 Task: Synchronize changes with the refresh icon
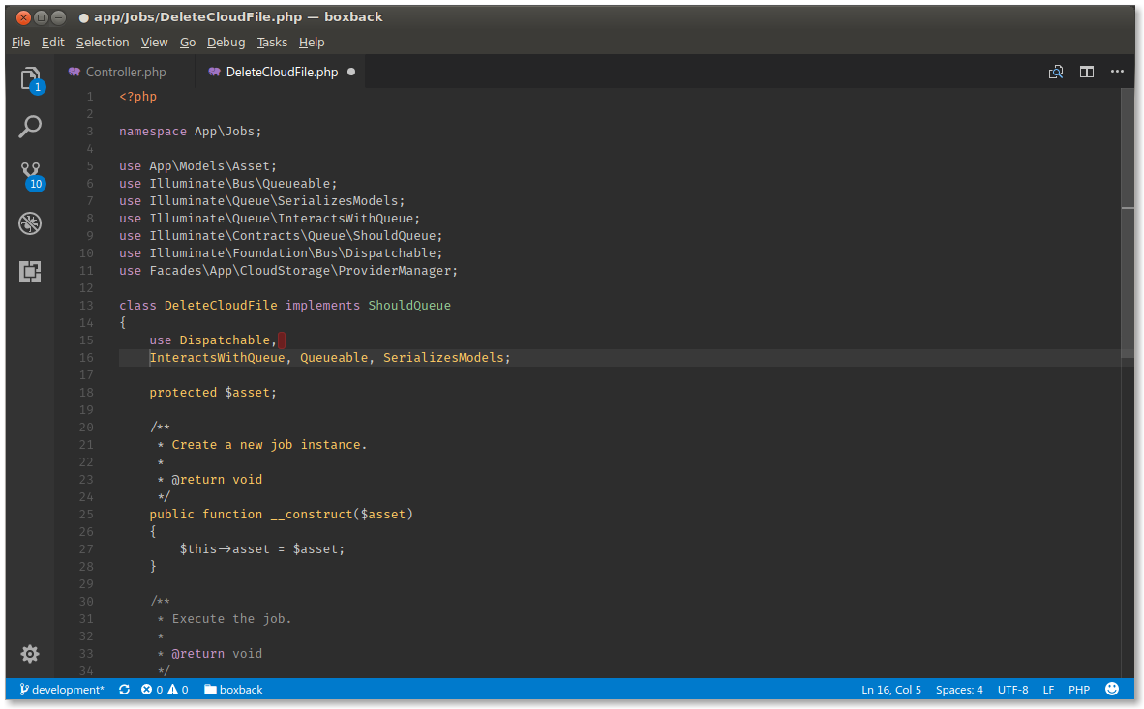click(x=124, y=689)
